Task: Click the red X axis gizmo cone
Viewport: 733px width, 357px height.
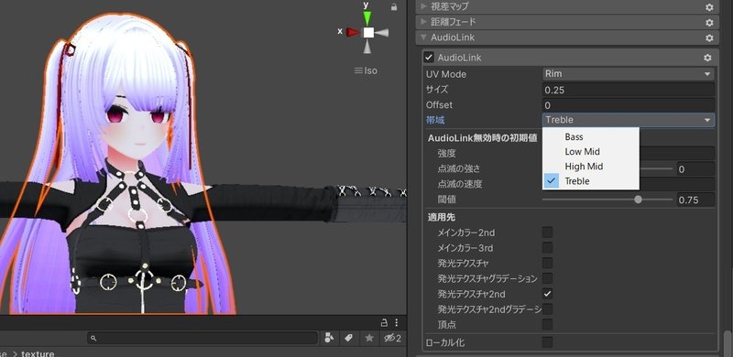Action: [x=353, y=32]
